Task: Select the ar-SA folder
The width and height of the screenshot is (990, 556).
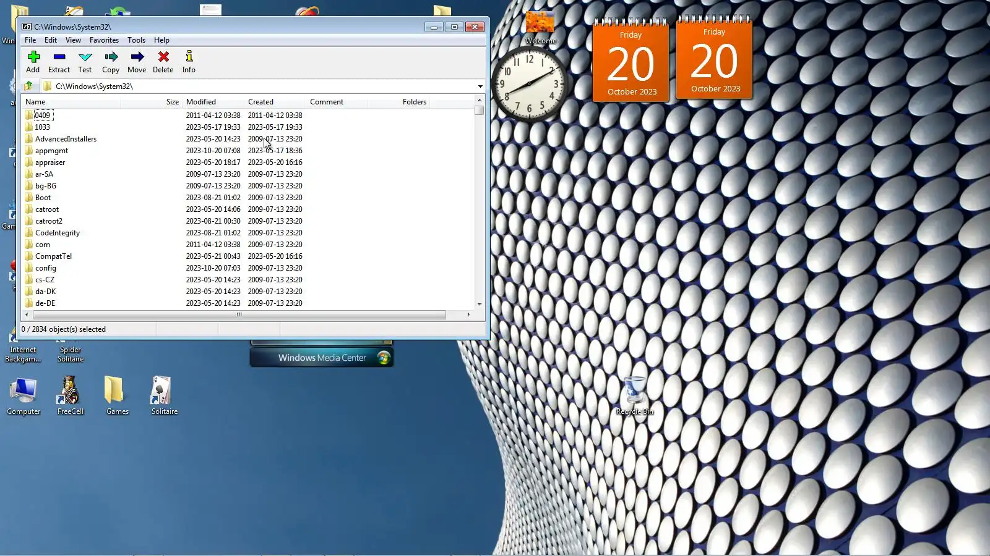Action: 44,174
